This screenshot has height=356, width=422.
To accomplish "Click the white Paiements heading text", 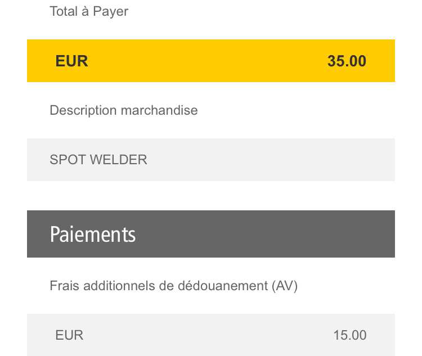I will [93, 235].
